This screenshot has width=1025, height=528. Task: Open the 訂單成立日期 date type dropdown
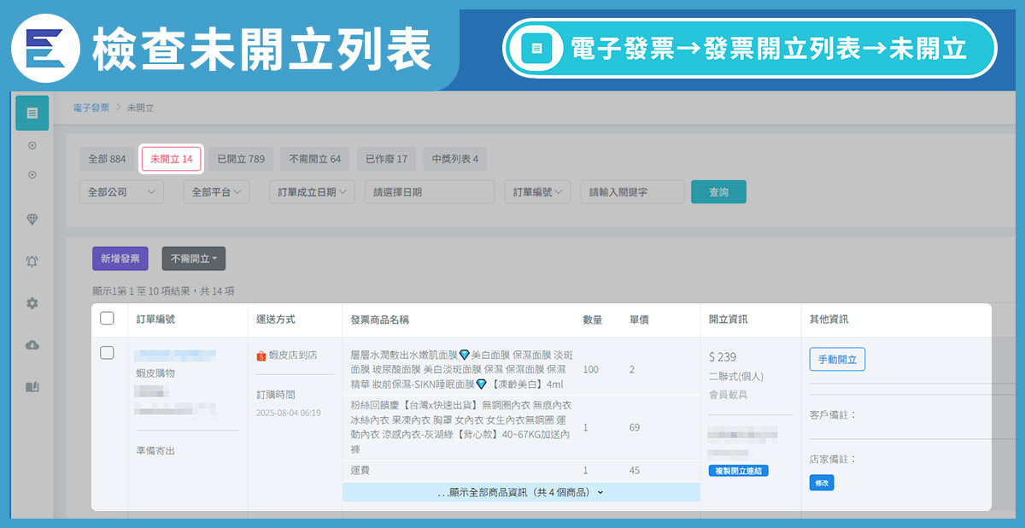point(312,192)
